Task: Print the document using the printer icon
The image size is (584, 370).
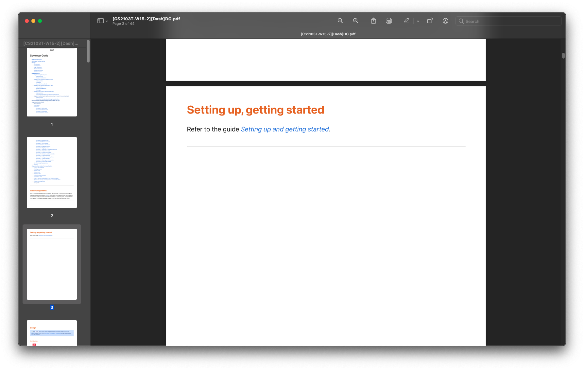Action: 389,21
